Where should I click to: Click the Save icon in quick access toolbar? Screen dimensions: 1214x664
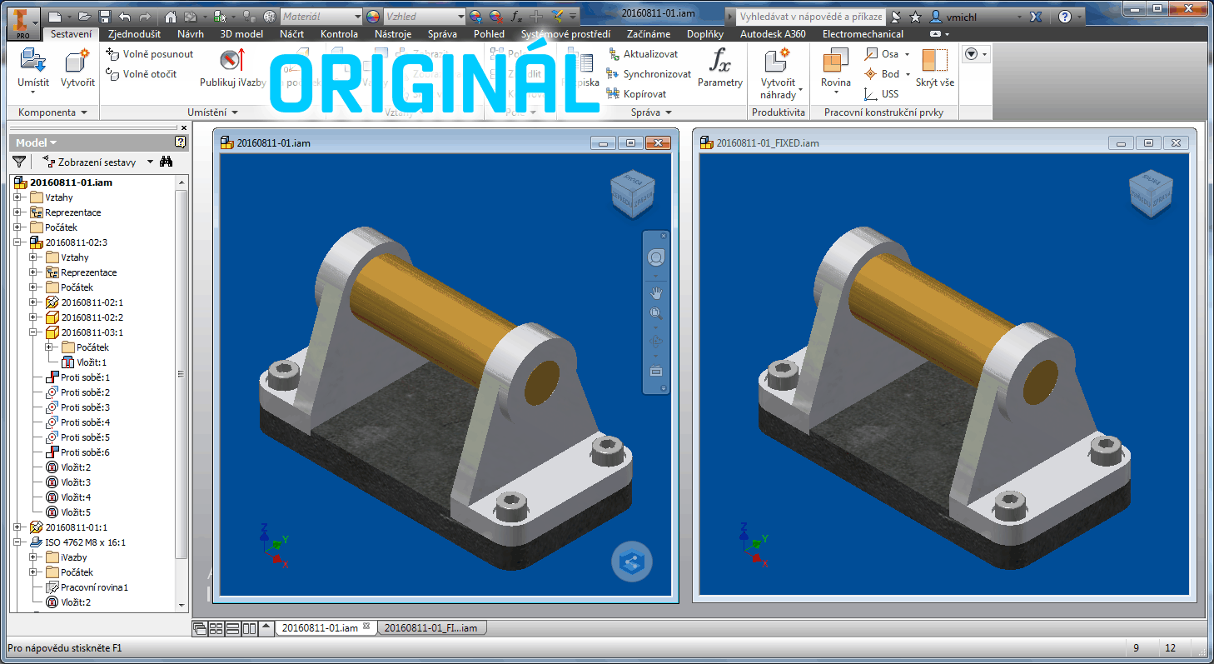click(x=105, y=17)
